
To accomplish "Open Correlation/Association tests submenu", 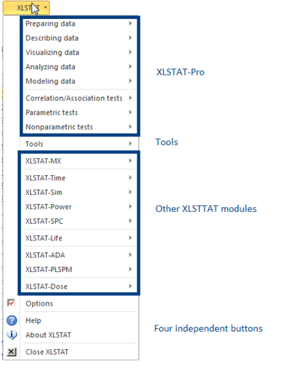I will coord(79,98).
